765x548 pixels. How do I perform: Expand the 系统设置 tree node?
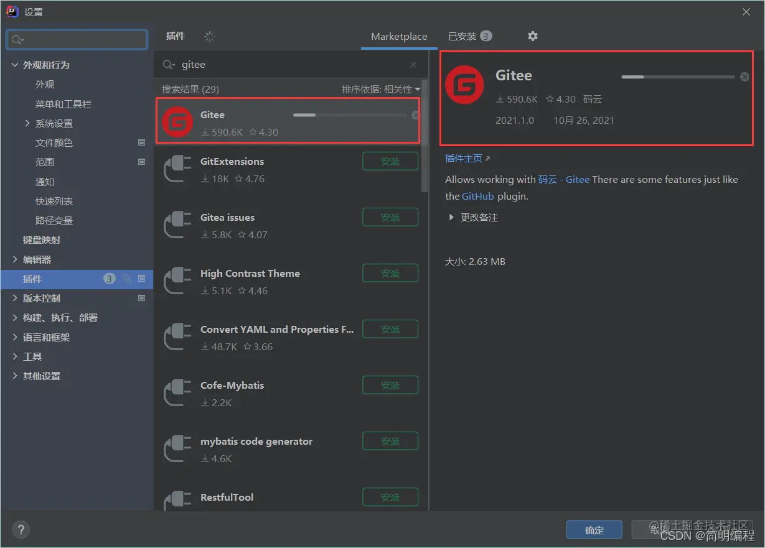pyautogui.click(x=27, y=123)
